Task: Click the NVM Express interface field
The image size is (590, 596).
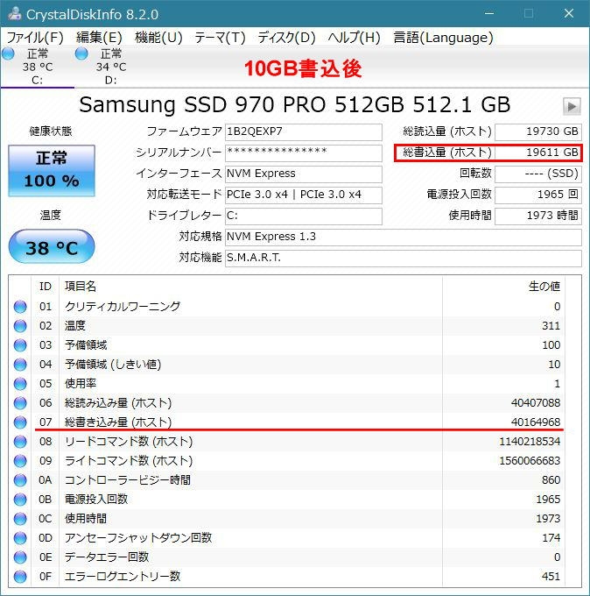Action: tap(304, 174)
